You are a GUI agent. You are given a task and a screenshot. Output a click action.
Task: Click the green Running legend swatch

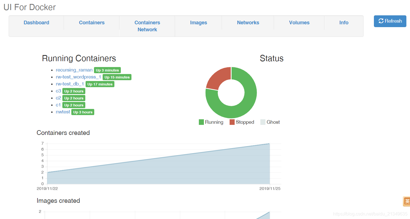tap(201, 122)
